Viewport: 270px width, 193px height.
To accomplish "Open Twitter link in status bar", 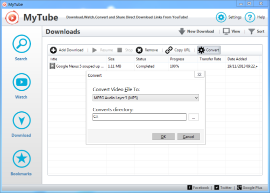I will pyautogui.click(x=223, y=187).
